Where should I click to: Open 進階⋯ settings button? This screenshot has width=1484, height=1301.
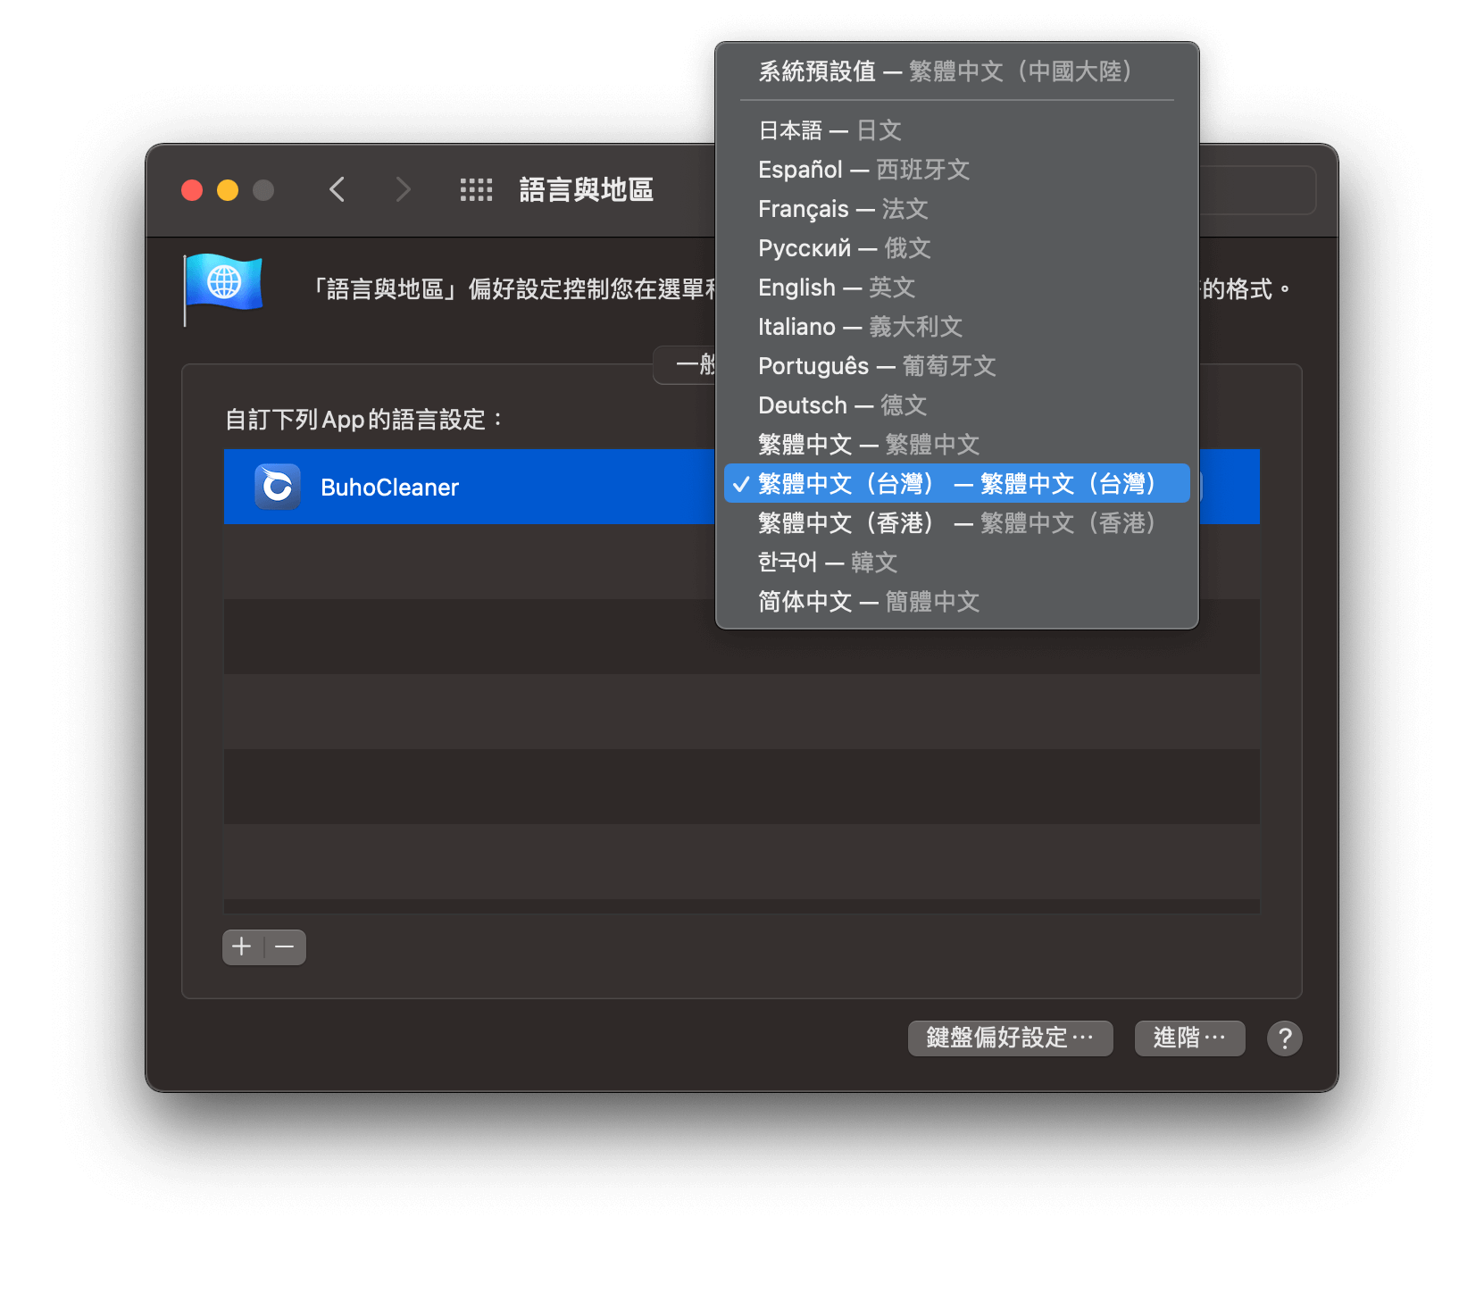1189,1038
